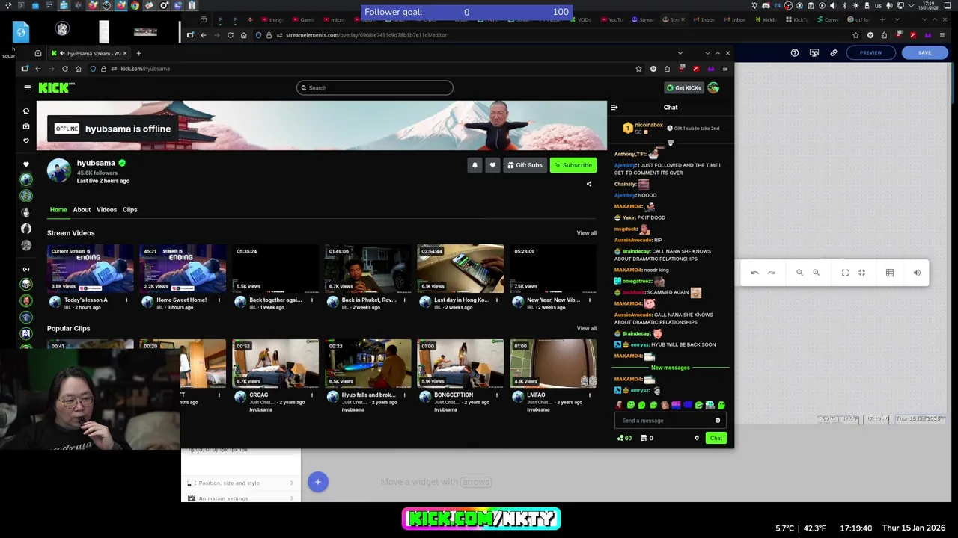This screenshot has height=538, width=958.
Task: Click the overlay link copy icon
Action: coord(833,52)
